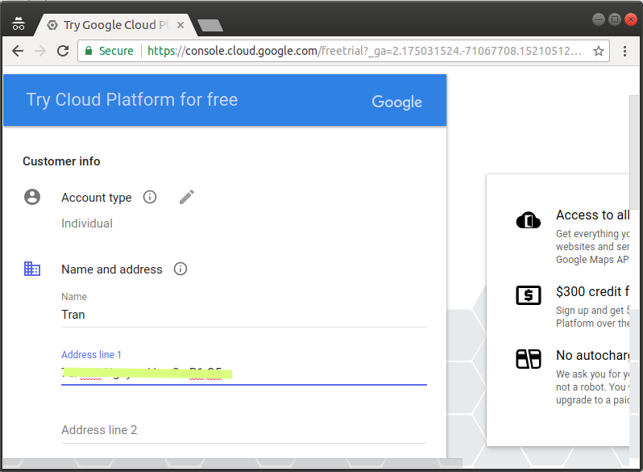643x472 pixels.
Task: Click the browser forward arrow
Action: (x=40, y=51)
